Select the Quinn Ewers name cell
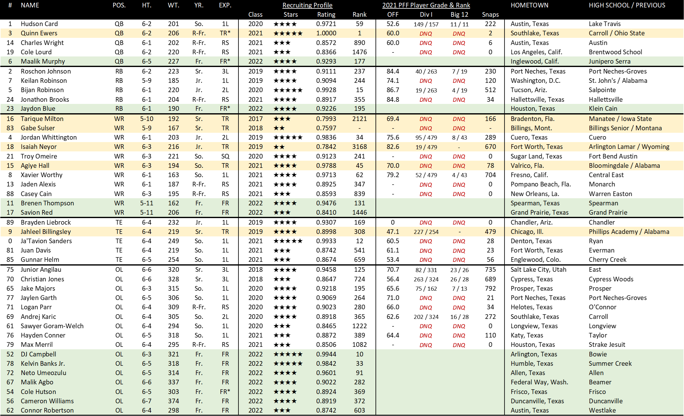The height and width of the screenshot is (416, 684). point(39,33)
